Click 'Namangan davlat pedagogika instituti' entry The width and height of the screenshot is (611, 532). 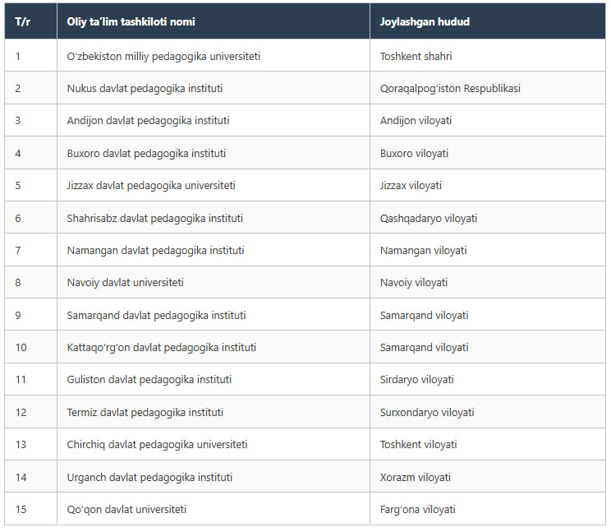(155, 251)
